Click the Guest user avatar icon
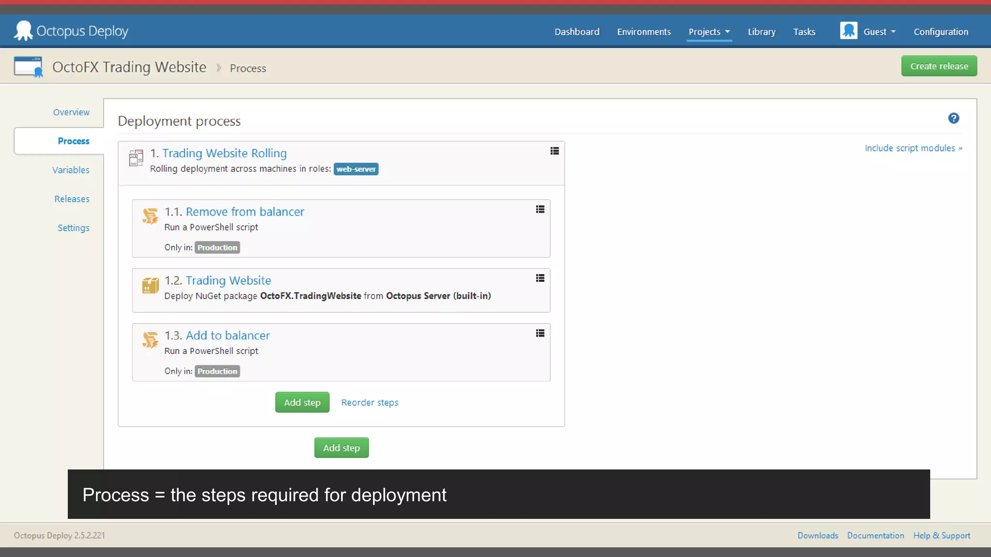This screenshot has width=991, height=557. click(848, 31)
